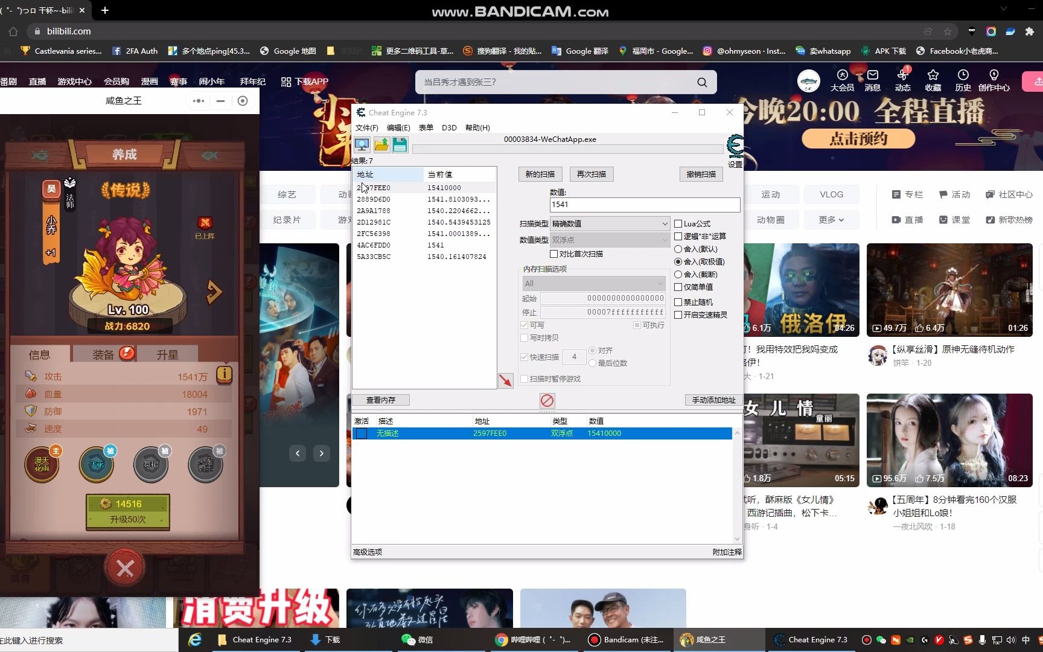Open bilibili 收藏 favorites icon

tap(933, 80)
